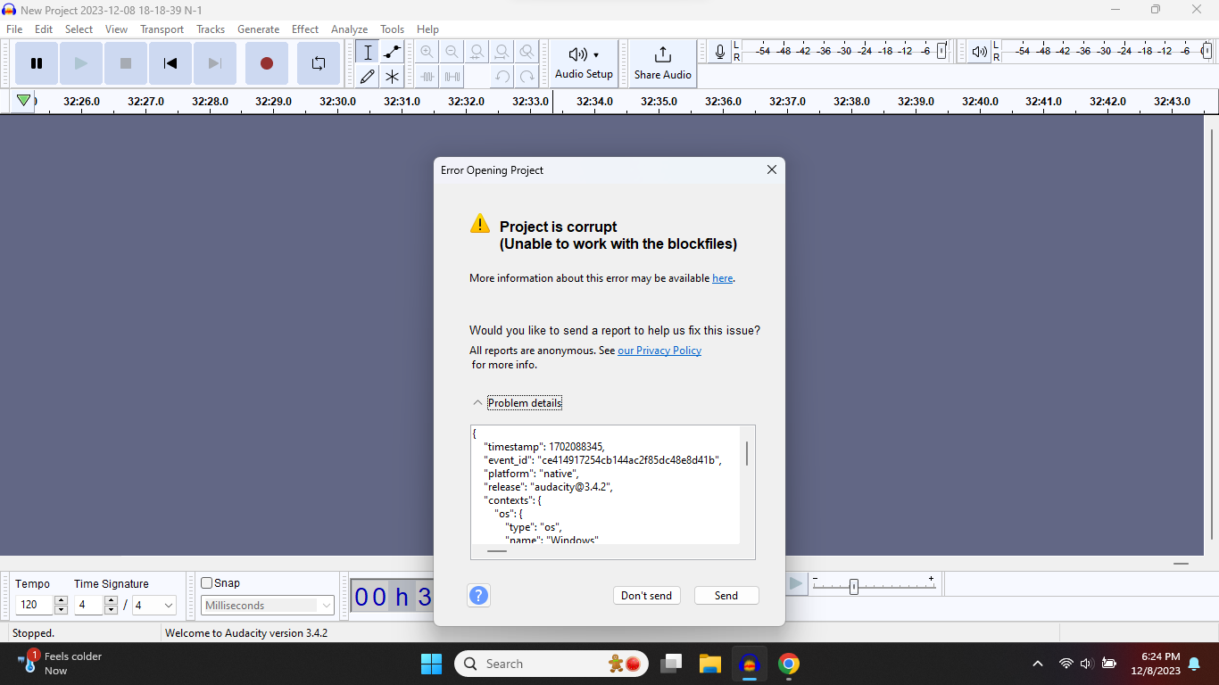Image resolution: width=1219 pixels, height=685 pixels.
Task: Open the Analyze menu
Action: coord(349,29)
